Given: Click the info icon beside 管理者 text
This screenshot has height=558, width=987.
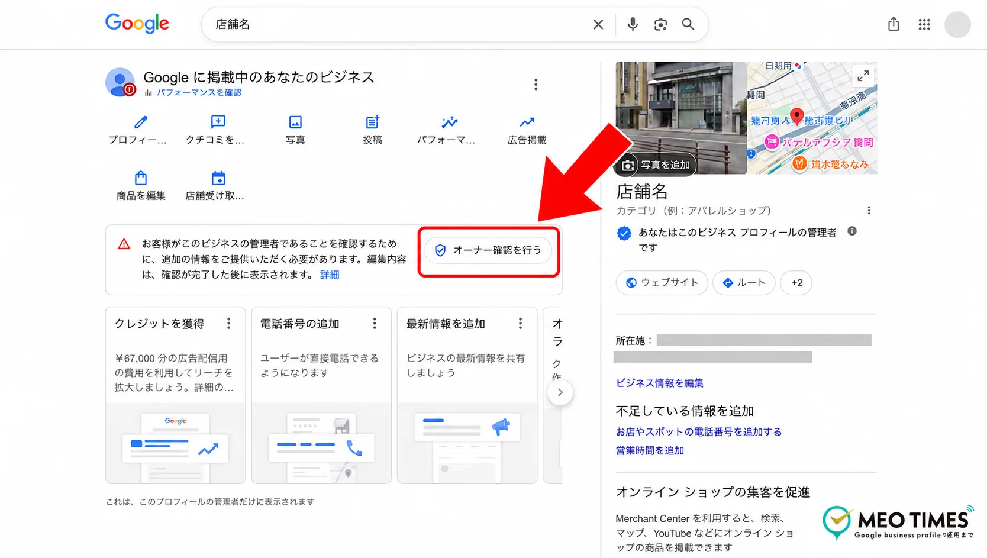Looking at the screenshot, I should 852,231.
